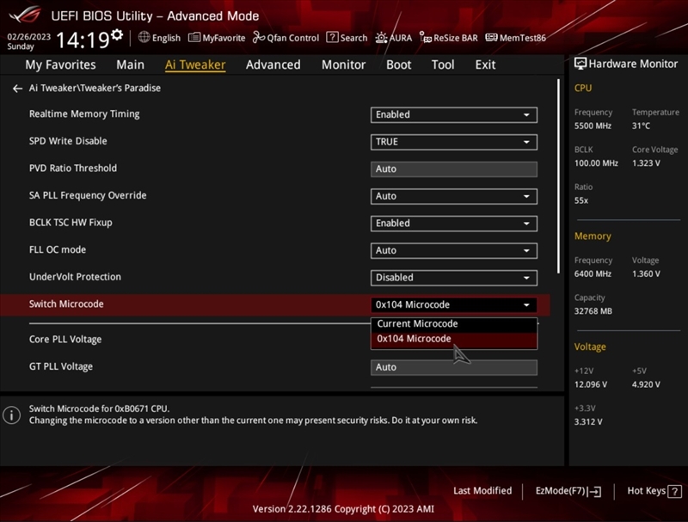
Task: Expand SPD Write Disable dropdown
Action: [454, 142]
